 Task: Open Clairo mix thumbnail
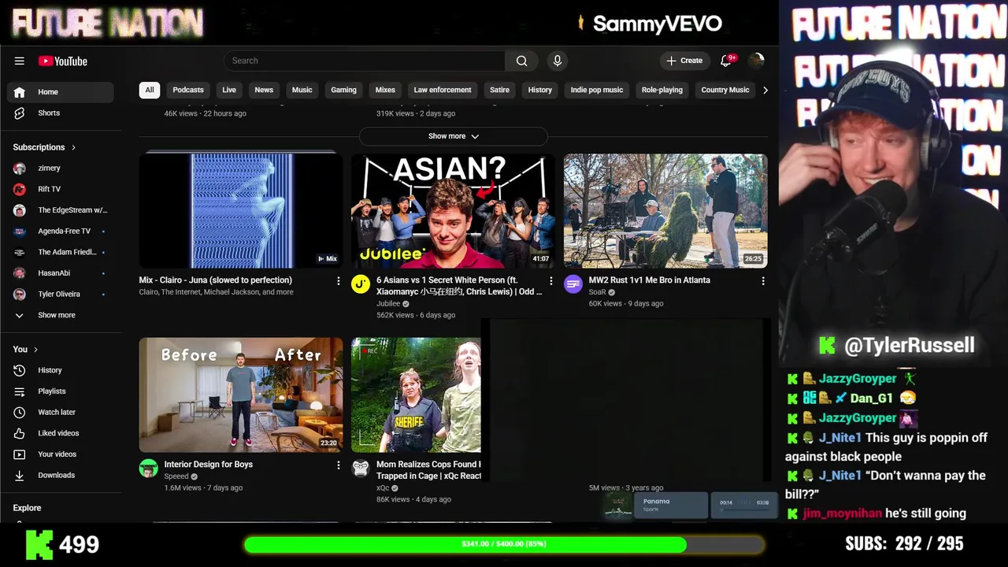pos(241,211)
